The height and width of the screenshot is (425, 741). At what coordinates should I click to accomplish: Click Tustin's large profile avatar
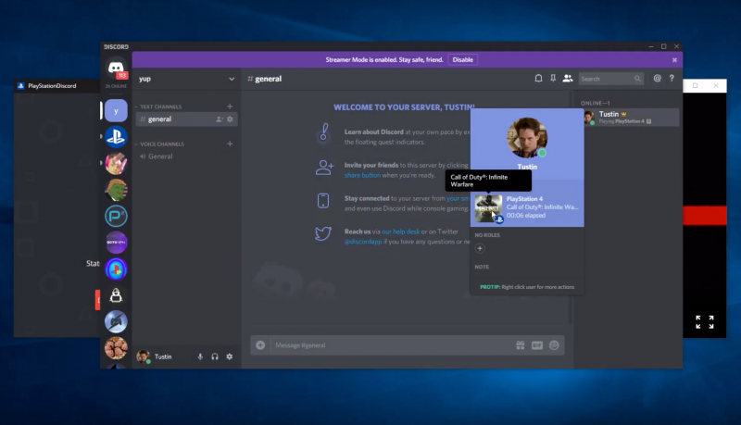coord(527,137)
